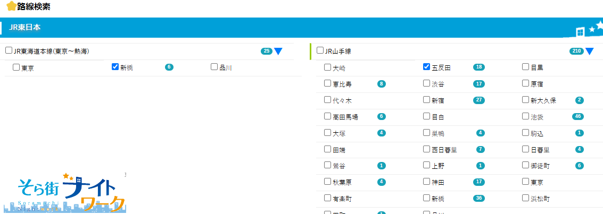Check the 有楽町 station checkbox

click(x=328, y=198)
